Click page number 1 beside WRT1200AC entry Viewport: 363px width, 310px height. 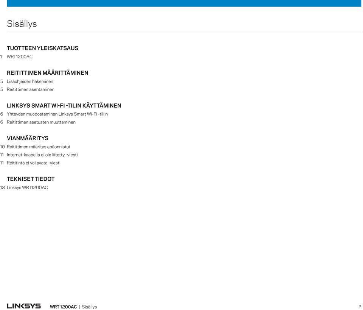(x=1, y=56)
